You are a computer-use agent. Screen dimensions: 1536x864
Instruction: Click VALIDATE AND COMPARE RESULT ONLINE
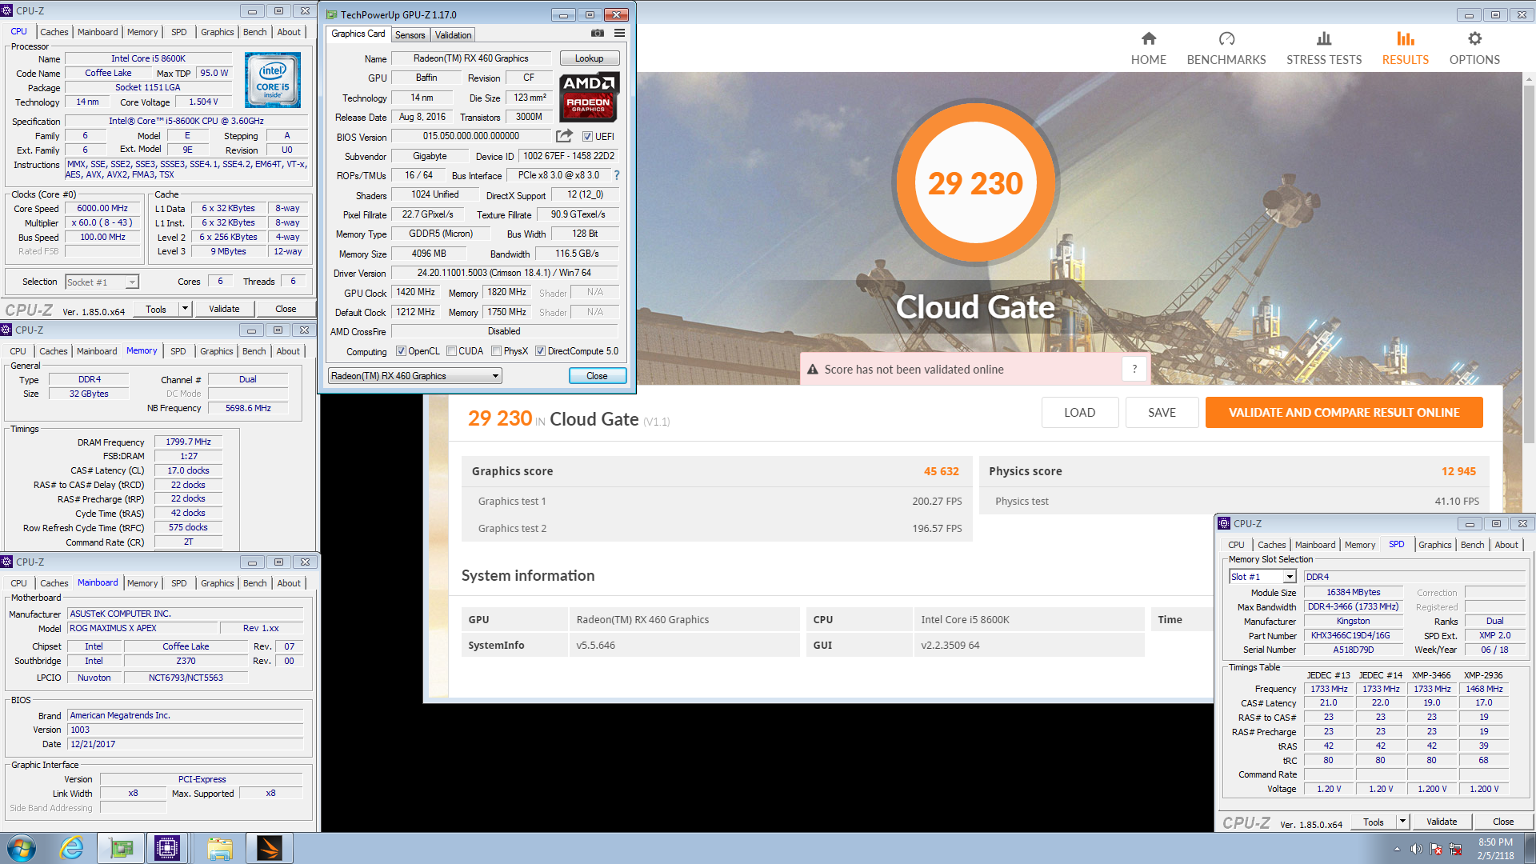(x=1344, y=413)
